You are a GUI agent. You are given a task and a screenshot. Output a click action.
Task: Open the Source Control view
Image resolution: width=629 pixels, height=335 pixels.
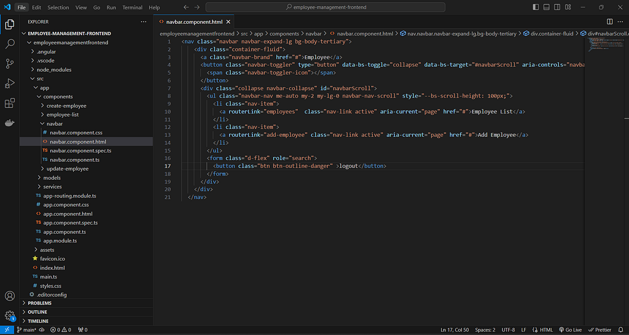click(x=10, y=63)
